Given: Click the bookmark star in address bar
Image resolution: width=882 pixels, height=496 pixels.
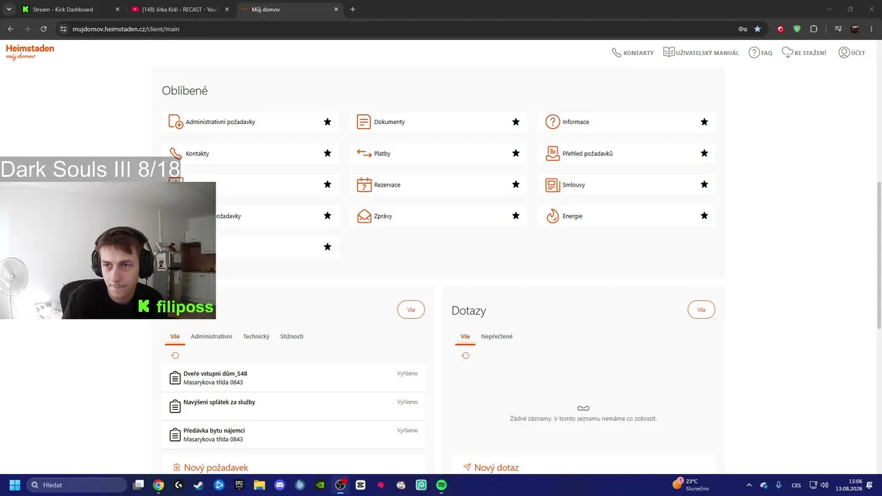Looking at the screenshot, I should [757, 29].
